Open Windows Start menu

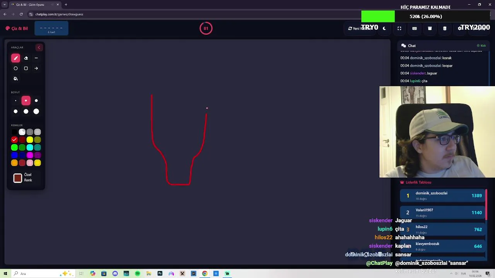tap(5, 274)
